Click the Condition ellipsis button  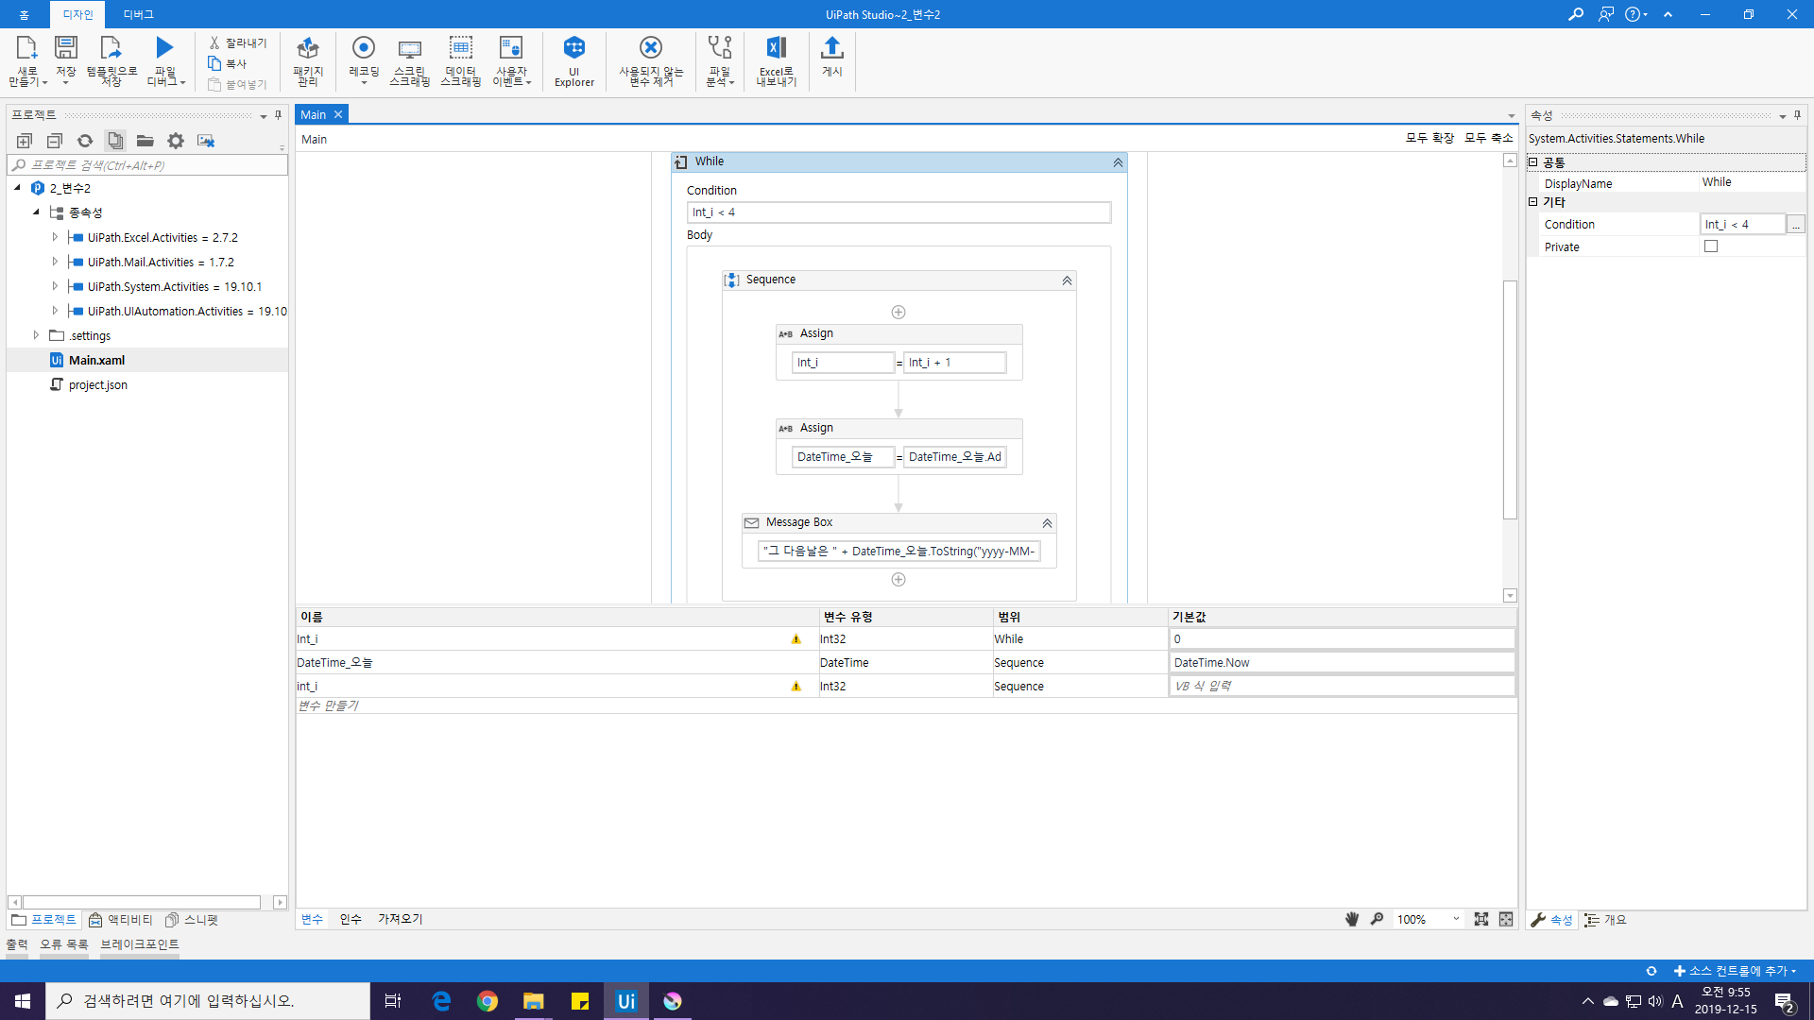[x=1795, y=225]
